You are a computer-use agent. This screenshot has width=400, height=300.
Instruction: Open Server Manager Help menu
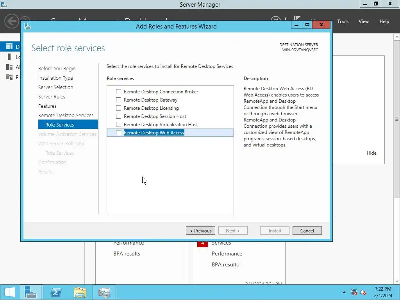[384, 21]
